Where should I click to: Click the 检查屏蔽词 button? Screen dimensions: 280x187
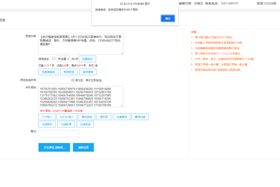pos(48,72)
